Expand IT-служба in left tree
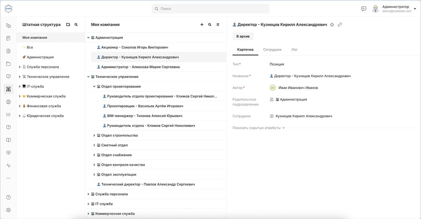Viewport: 421px width, 219px height. click(19, 86)
